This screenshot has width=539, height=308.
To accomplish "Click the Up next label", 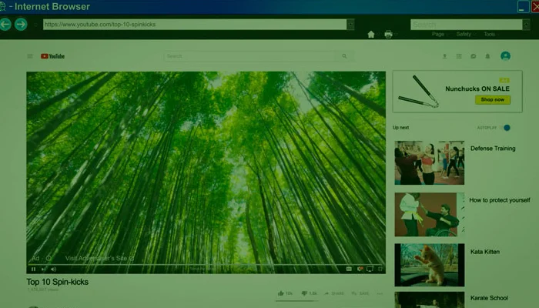I will tap(401, 128).
